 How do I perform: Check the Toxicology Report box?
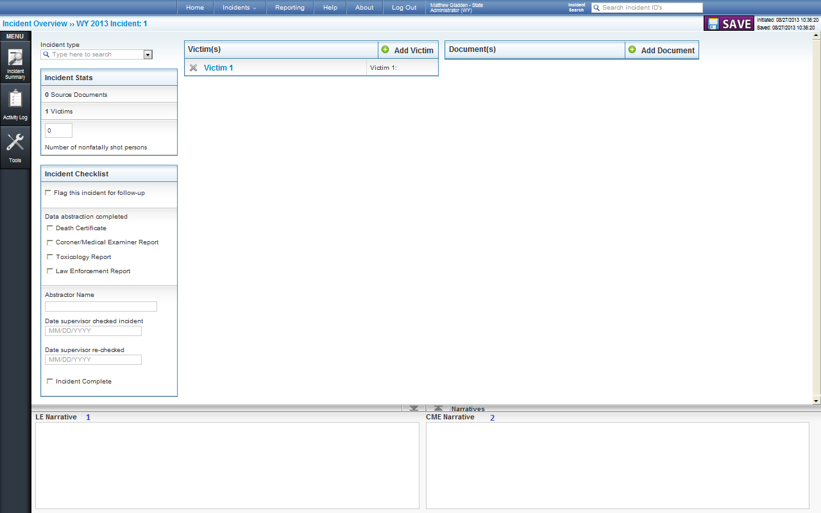pyautogui.click(x=50, y=256)
